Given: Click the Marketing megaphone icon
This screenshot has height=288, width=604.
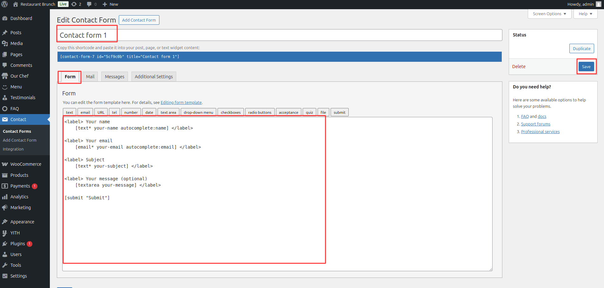Looking at the screenshot, I should point(5,208).
